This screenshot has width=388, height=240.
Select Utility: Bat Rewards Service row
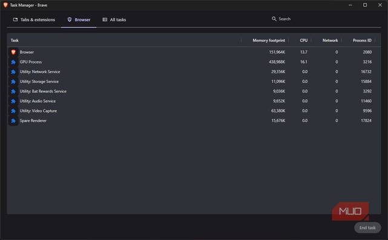(x=194, y=91)
